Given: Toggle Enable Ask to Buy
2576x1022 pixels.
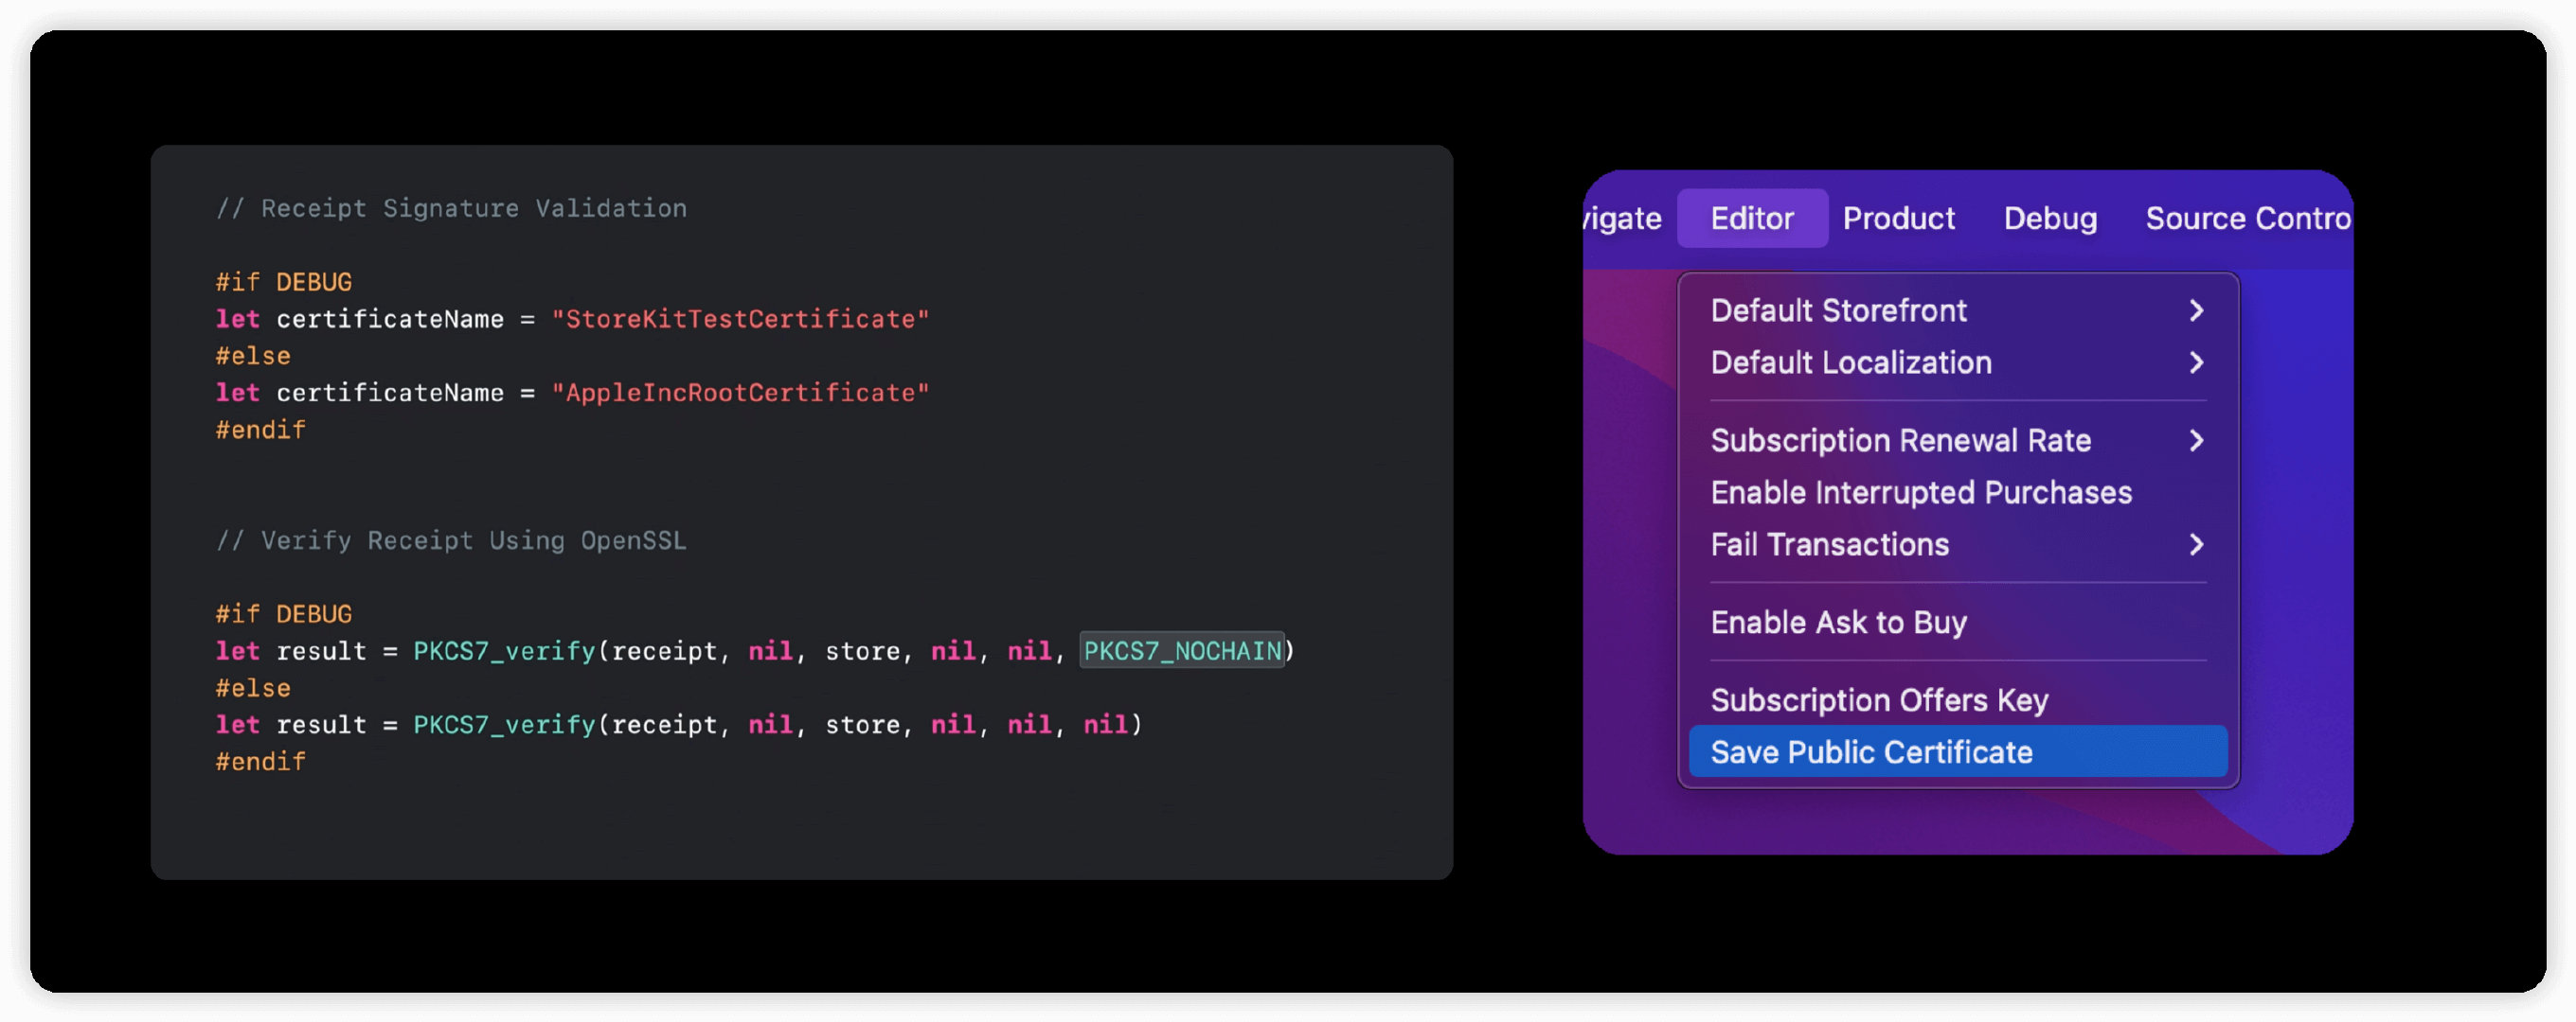Looking at the screenshot, I should coord(1838,622).
